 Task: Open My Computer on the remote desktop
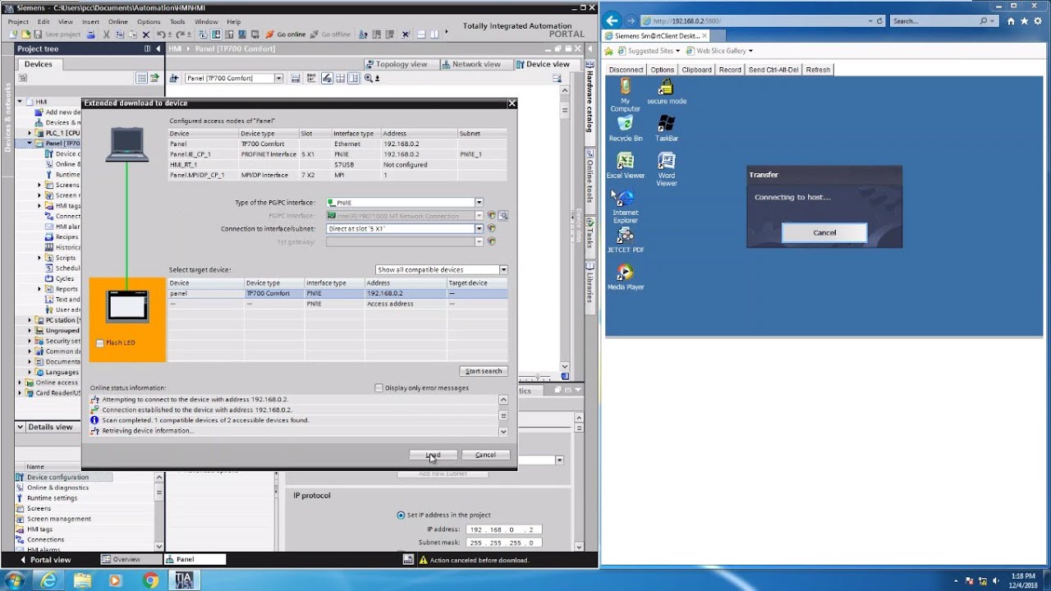pyautogui.click(x=625, y=95)
